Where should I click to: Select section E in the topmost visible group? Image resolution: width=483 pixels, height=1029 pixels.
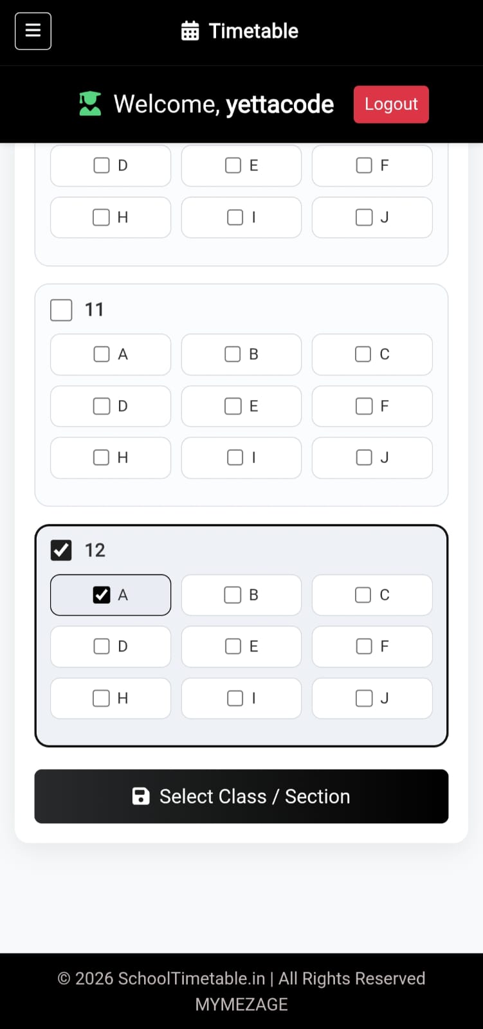pyautogui.click(x=232, y=165)
